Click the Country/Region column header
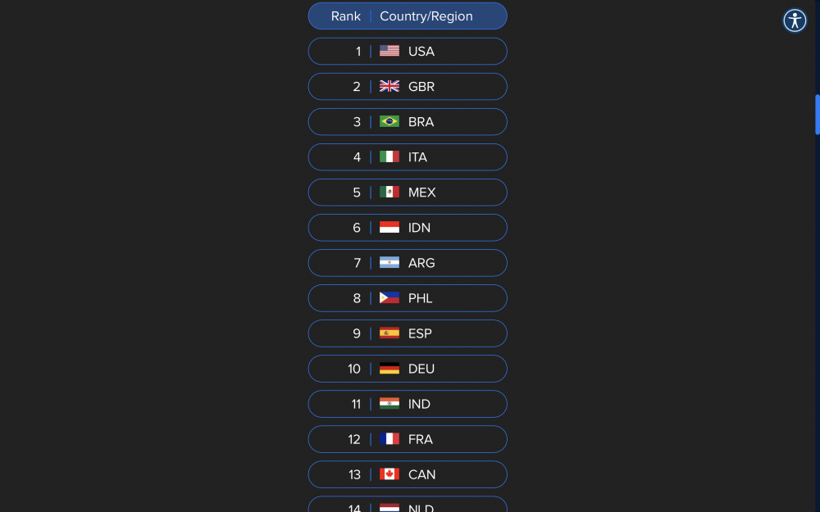 pos(426,16)
